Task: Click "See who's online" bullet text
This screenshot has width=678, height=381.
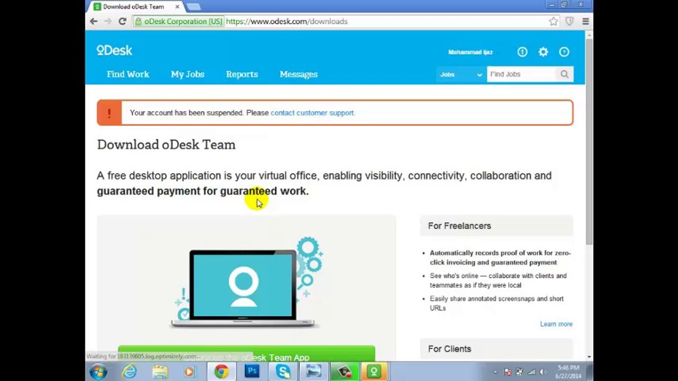Action: [x=498, y=280]
